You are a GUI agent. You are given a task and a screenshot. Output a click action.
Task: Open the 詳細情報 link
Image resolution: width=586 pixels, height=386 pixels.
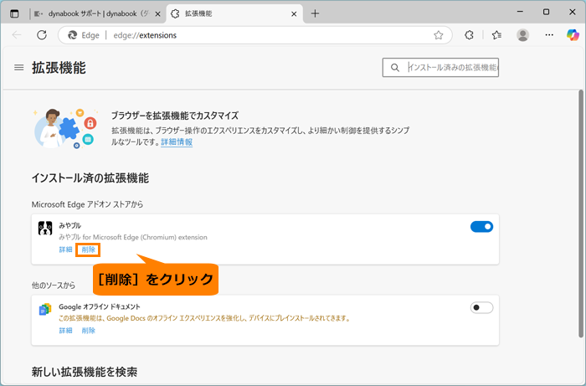tap(177, 142)
